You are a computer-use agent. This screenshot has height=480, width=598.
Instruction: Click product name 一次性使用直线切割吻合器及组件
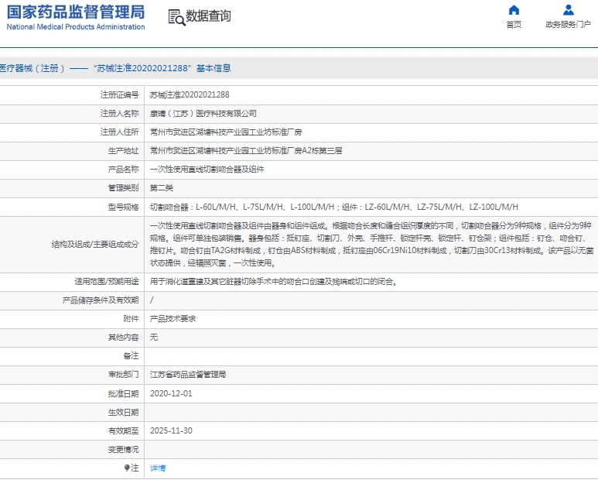(x=207, y=170)
